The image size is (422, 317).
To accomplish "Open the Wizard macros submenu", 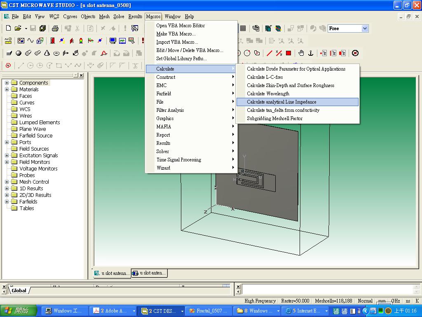I will click(x=191, y=168).
